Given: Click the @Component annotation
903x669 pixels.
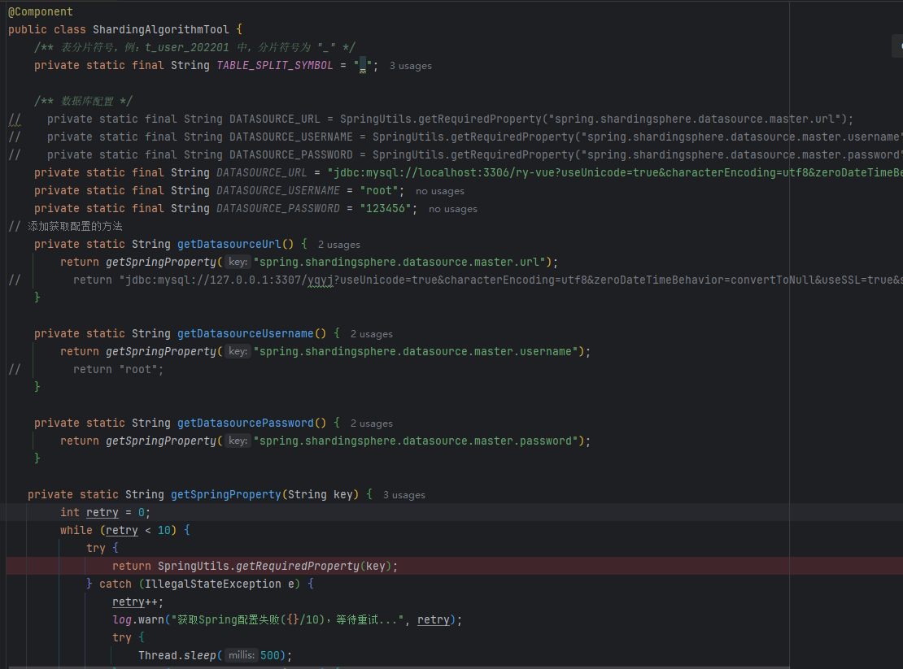Looking at the screenshot, I should coord(41,11).
